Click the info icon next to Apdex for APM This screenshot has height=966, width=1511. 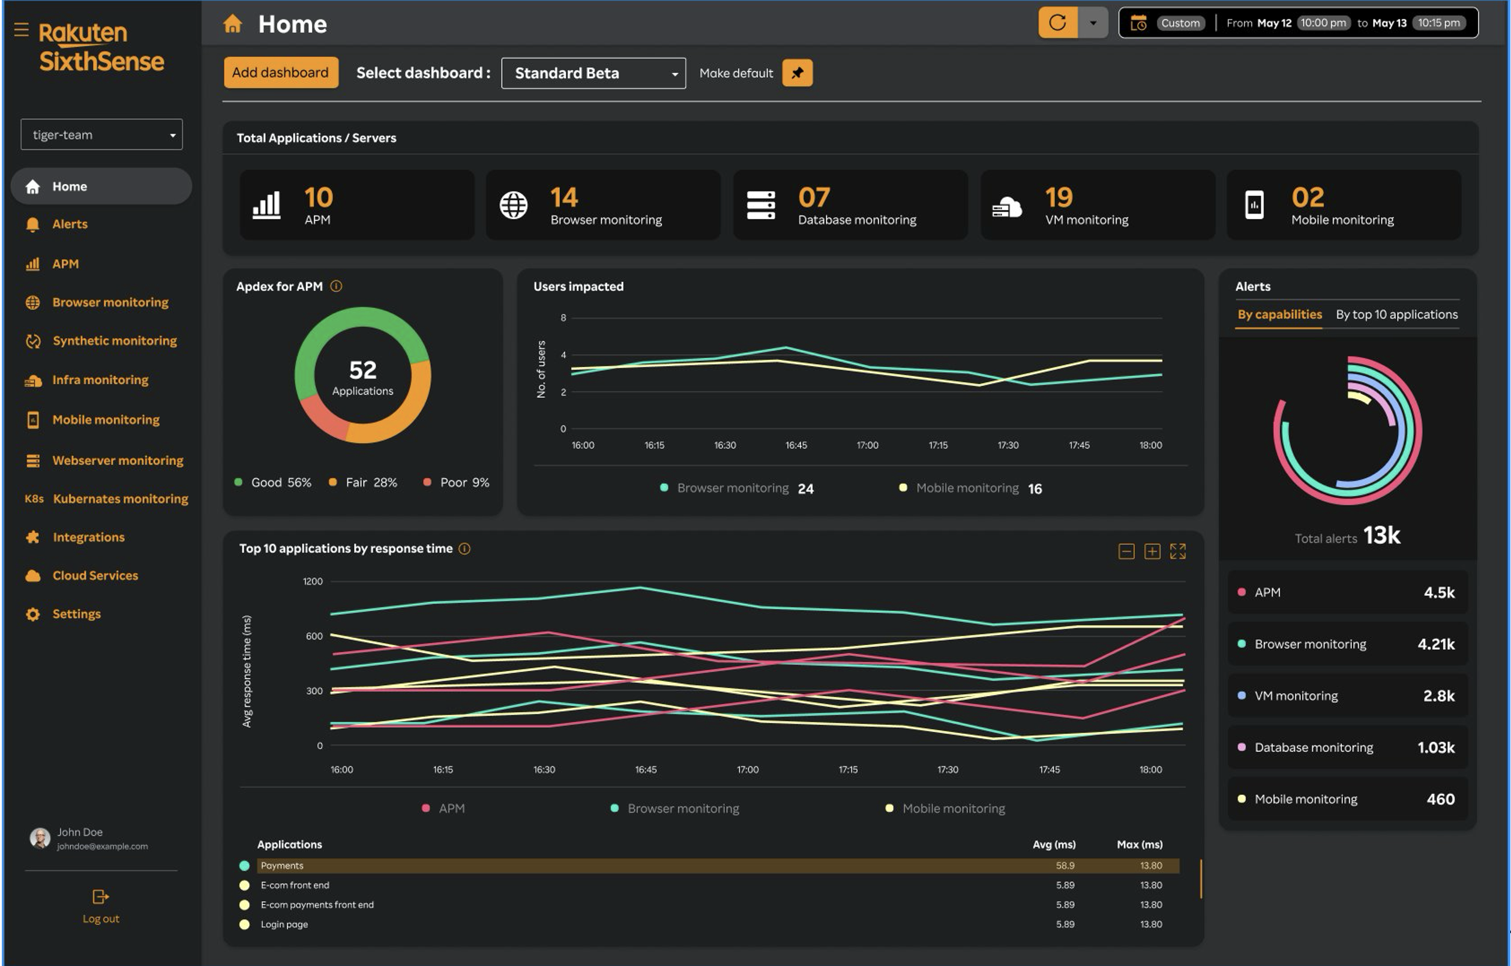(x=336, y=286)
